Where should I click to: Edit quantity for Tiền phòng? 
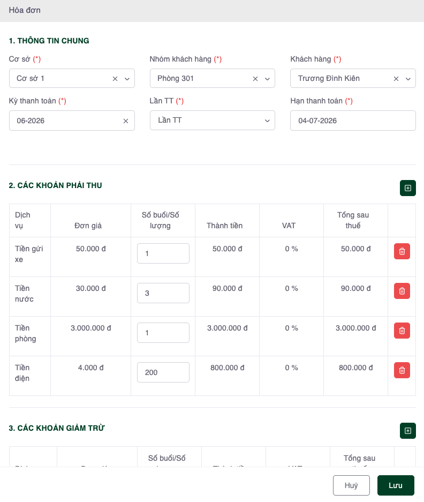[x=163, y=333]
